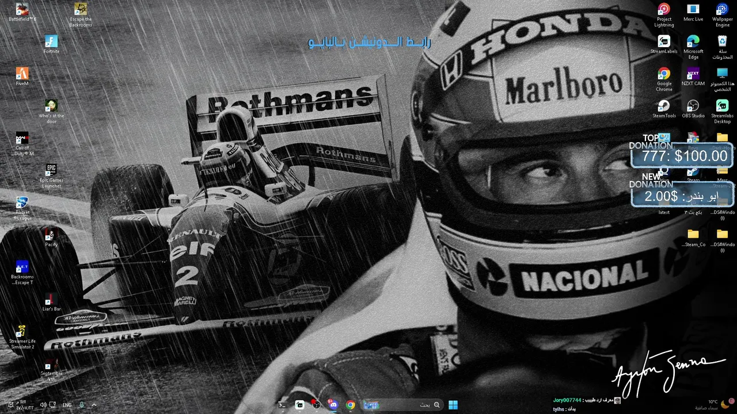The width and height of the screenshot is (737, 414).
Task: Click the Windows Start button
Action: pos(453,405)
